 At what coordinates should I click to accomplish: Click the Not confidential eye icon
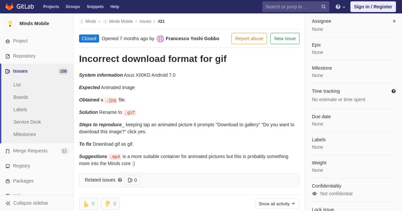314,194
